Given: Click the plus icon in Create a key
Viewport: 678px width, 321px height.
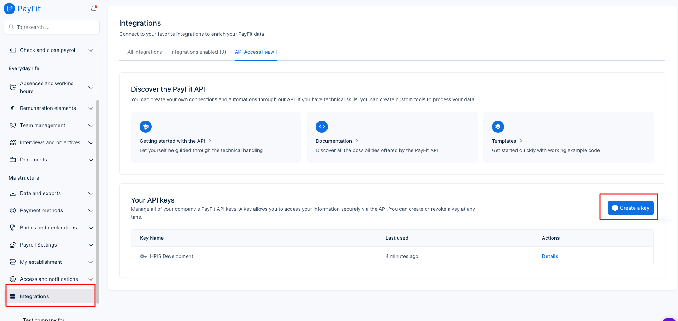Looking at the screenshot, I should tap(615, 208).
